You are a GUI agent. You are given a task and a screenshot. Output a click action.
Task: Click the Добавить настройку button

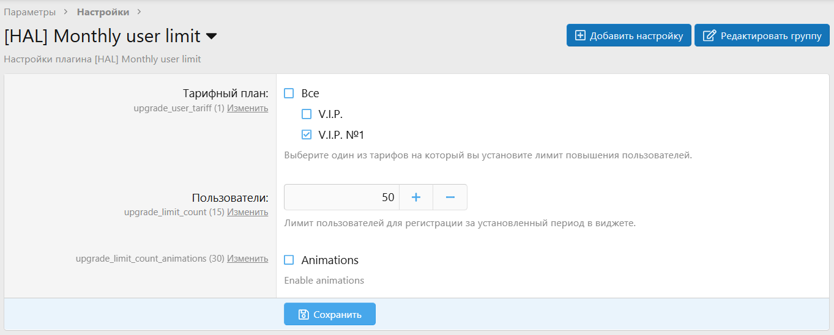tap(628, 35)
